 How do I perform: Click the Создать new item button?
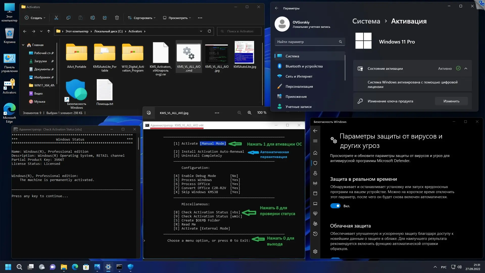pos(35,18)
